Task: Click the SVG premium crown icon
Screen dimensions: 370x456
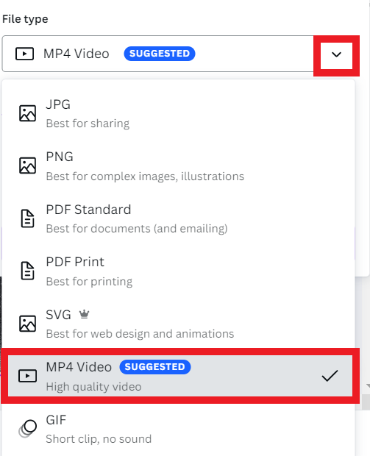Action: point(85,314)
